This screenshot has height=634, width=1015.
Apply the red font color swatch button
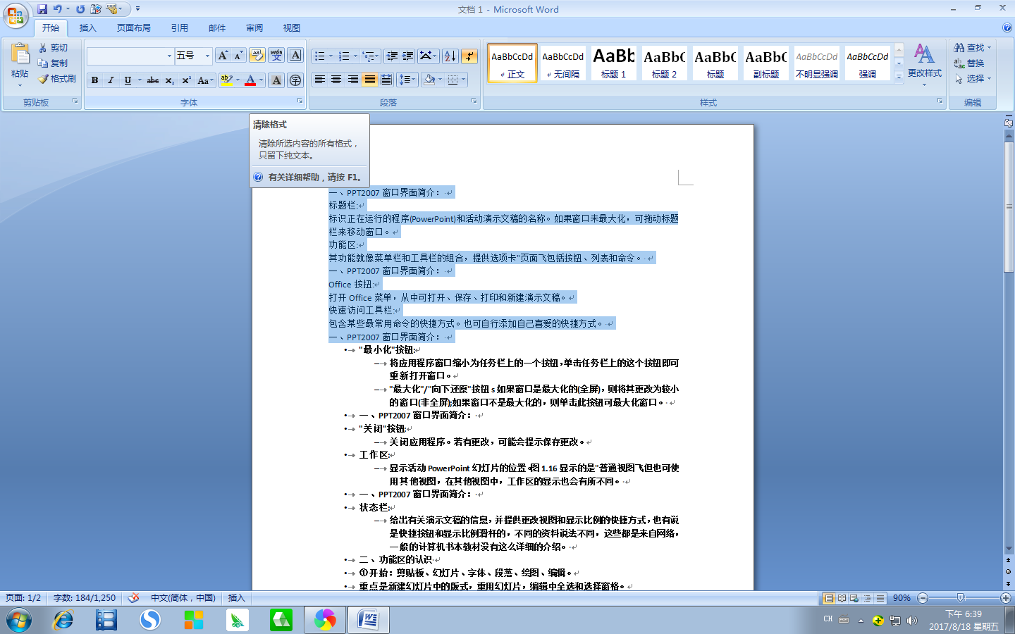click(x=250, y=80)
